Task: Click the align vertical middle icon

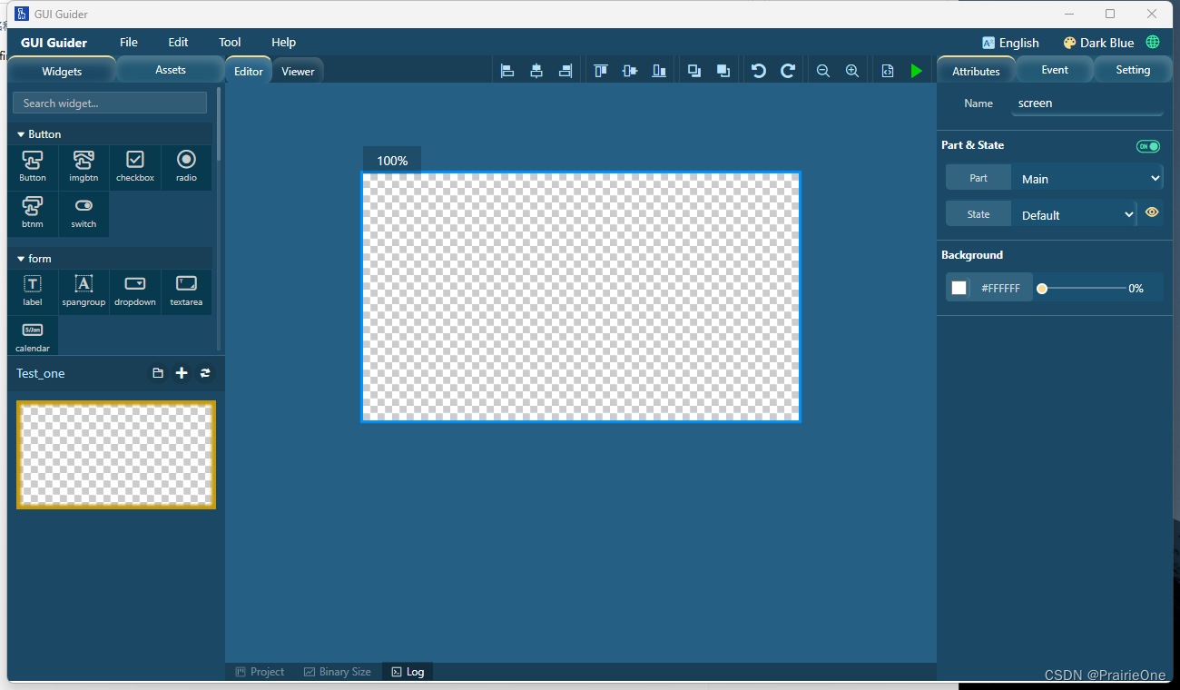Action: tap(630, 71)
